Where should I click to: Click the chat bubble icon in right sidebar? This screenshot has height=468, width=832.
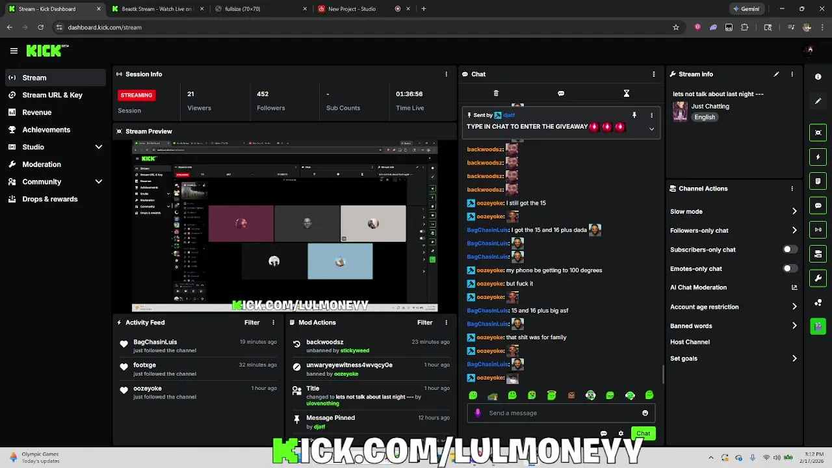pos(818,205)
